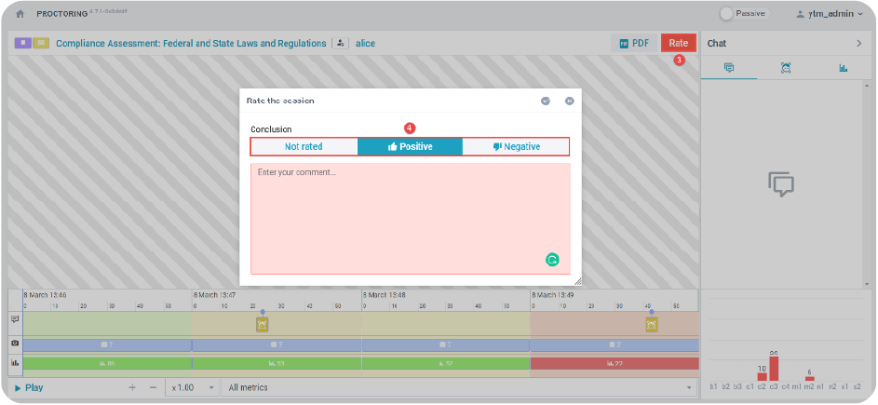Click the Grammarly icon in comment box

tap(552, 260)
